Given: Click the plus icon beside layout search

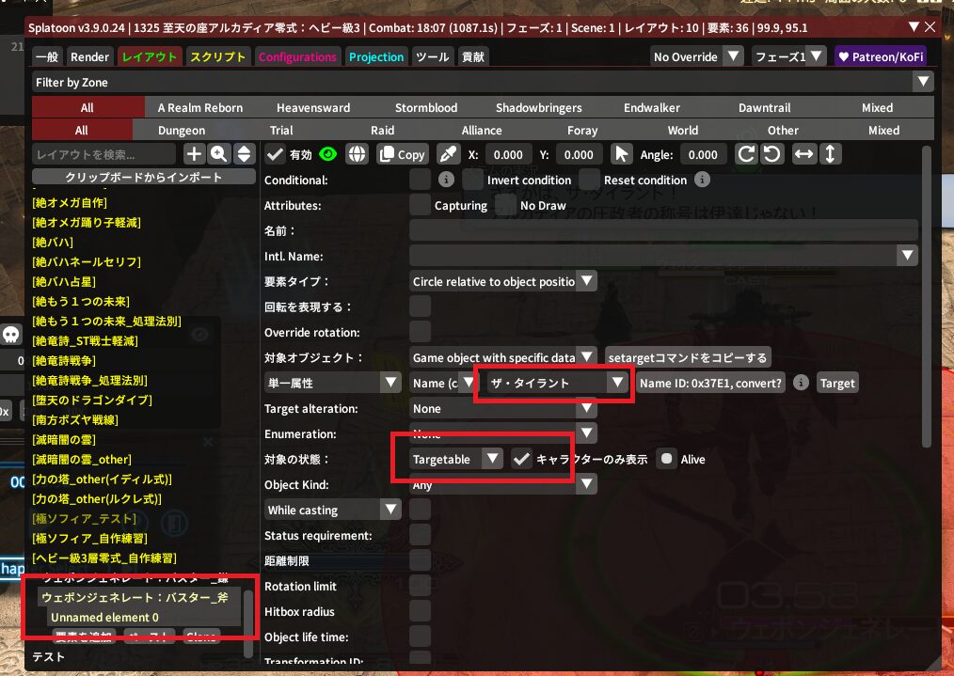Looking at the screenshot, I should click(x=194, y=154).
